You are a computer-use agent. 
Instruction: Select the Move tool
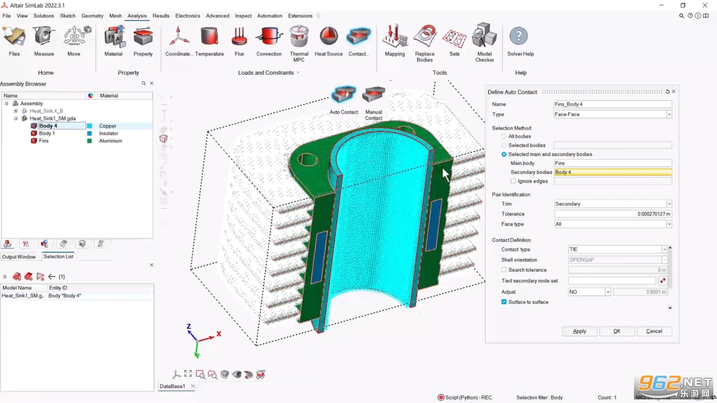(73, 41)
